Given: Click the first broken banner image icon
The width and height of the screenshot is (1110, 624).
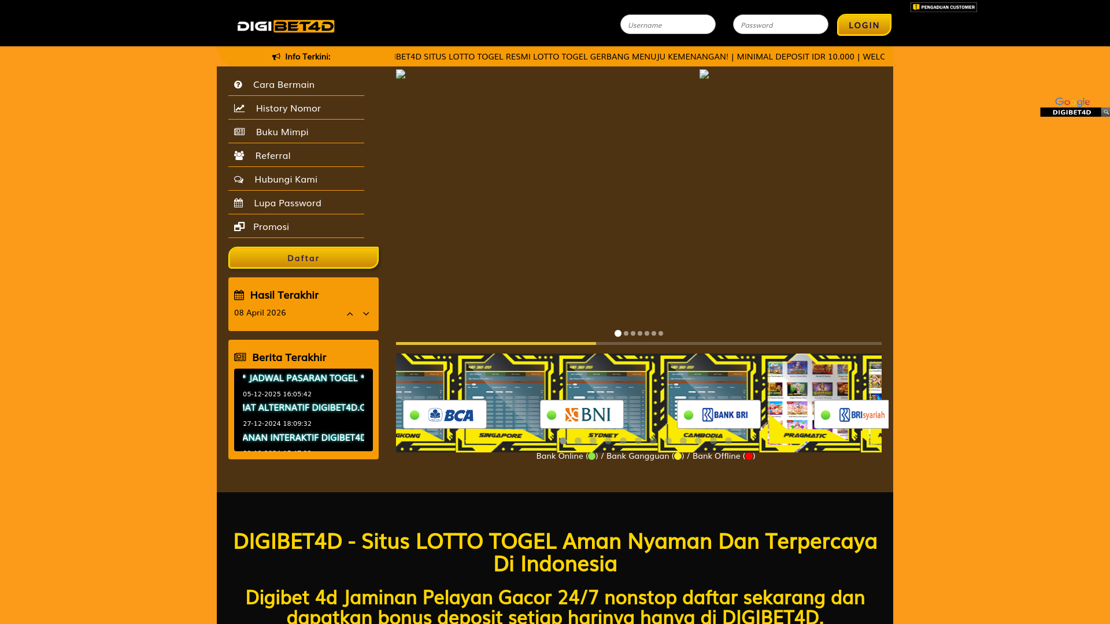Looking at the screenshot, I should [401, 74].
